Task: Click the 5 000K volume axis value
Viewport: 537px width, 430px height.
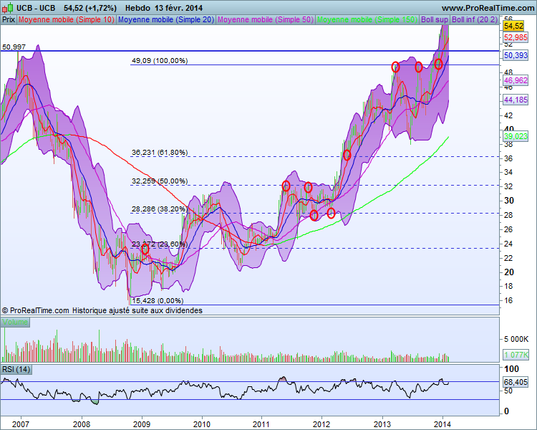Action: coord(516,339)
